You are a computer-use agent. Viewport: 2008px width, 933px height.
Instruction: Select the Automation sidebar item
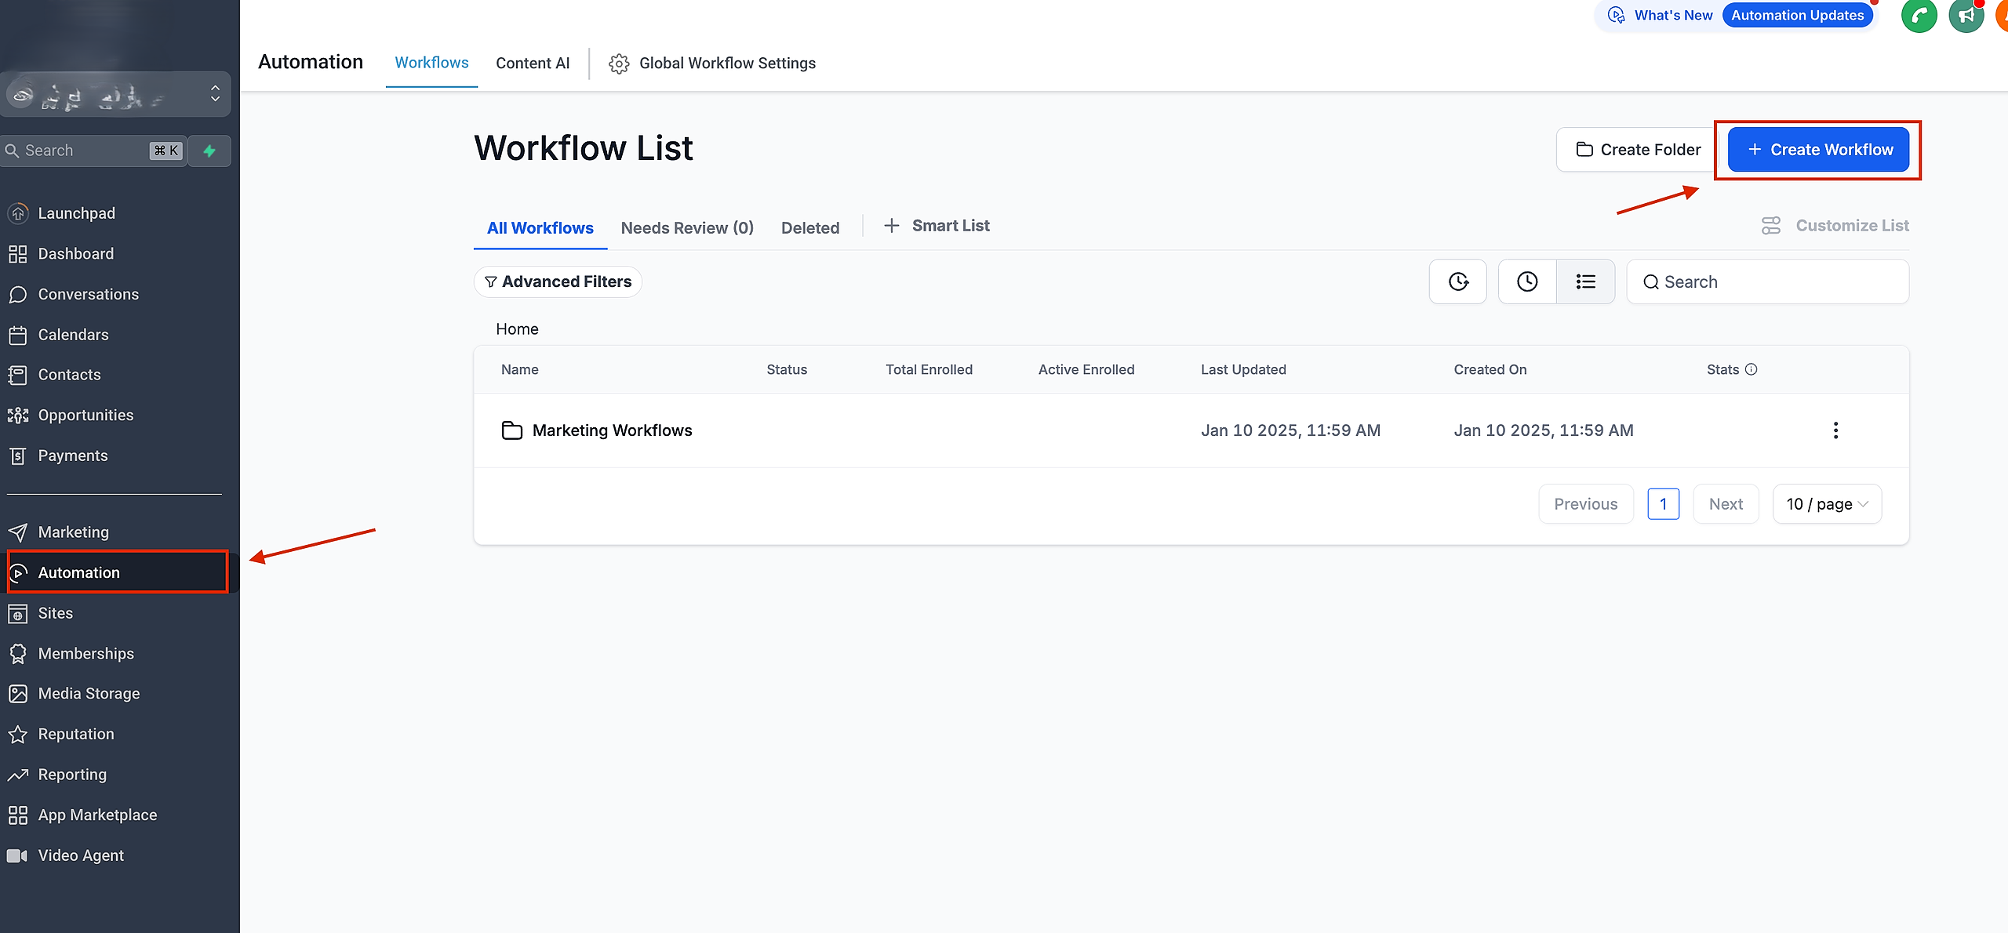118,572
